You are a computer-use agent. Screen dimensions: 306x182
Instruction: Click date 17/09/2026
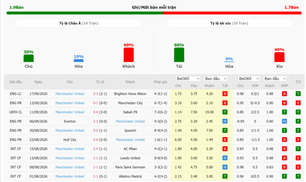pos(39,94)
